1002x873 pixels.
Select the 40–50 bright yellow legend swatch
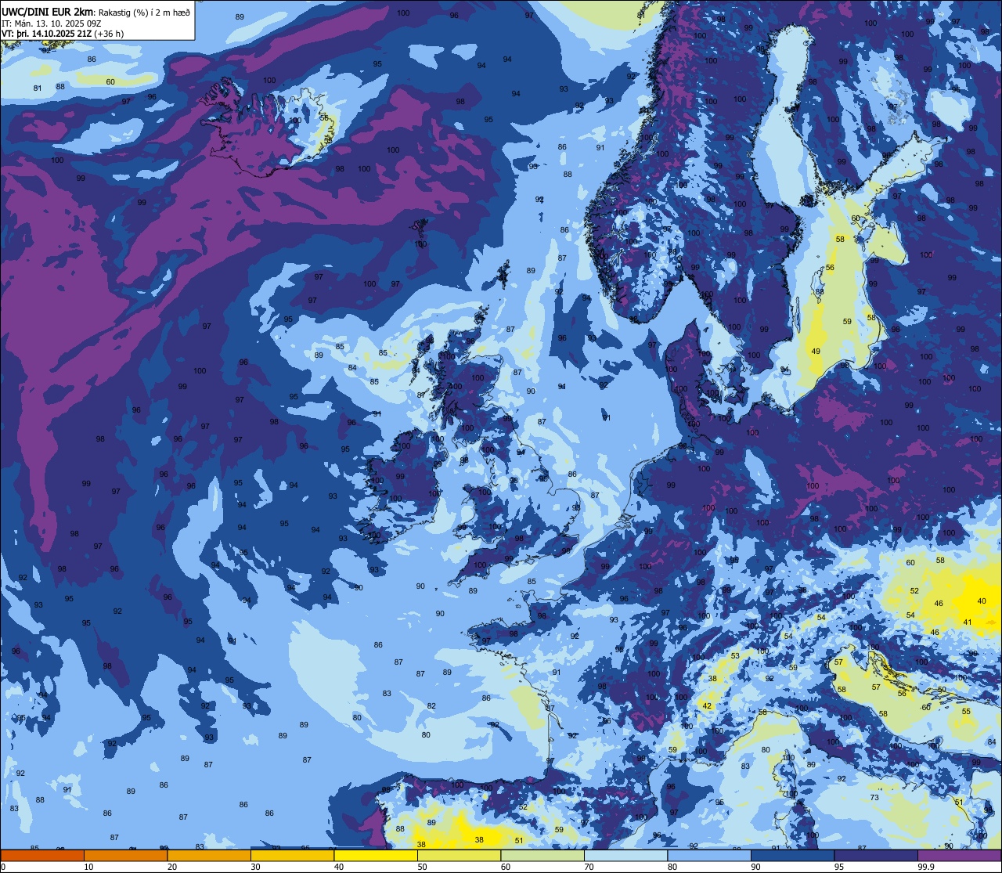[376, 855]
